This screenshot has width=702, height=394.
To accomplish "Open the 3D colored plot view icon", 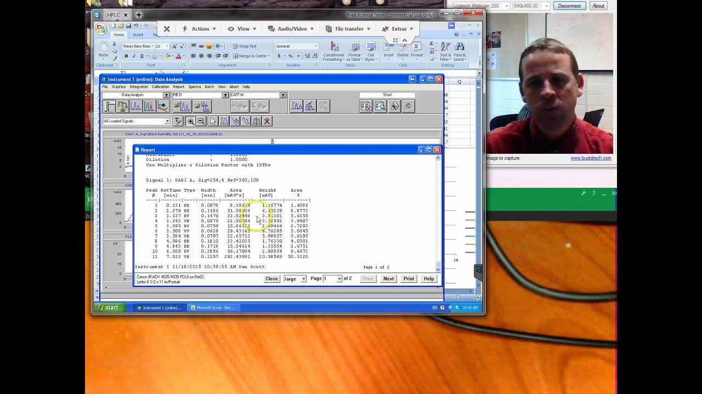I will (163, 107).
